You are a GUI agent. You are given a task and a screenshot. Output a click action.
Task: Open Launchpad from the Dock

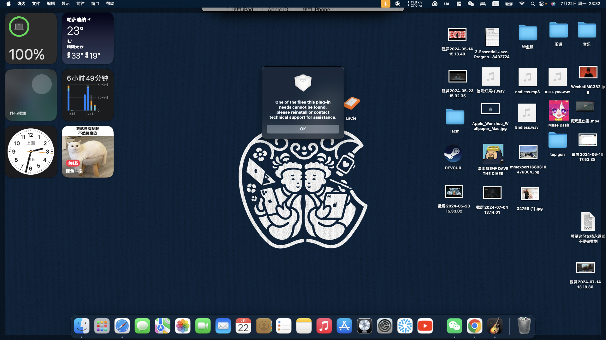102,326
